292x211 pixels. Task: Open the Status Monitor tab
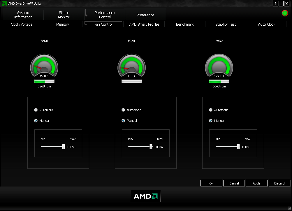point(64,15)
